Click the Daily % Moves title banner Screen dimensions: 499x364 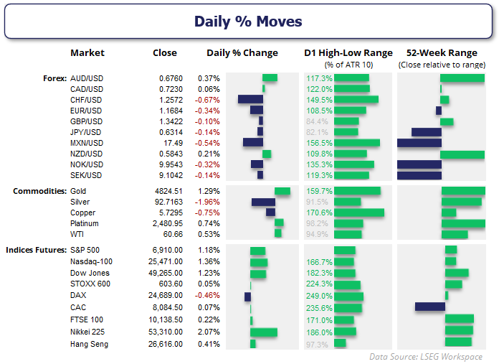[248, 22]
